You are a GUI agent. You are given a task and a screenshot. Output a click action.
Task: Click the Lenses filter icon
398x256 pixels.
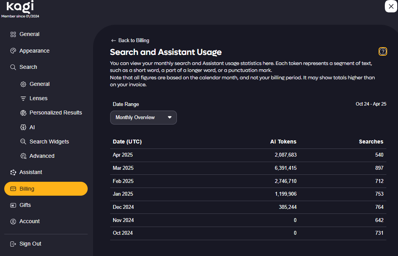[x=23, y=99]
